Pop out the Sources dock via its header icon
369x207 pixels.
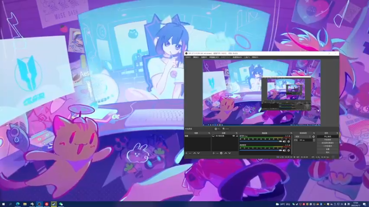[237, 133]
